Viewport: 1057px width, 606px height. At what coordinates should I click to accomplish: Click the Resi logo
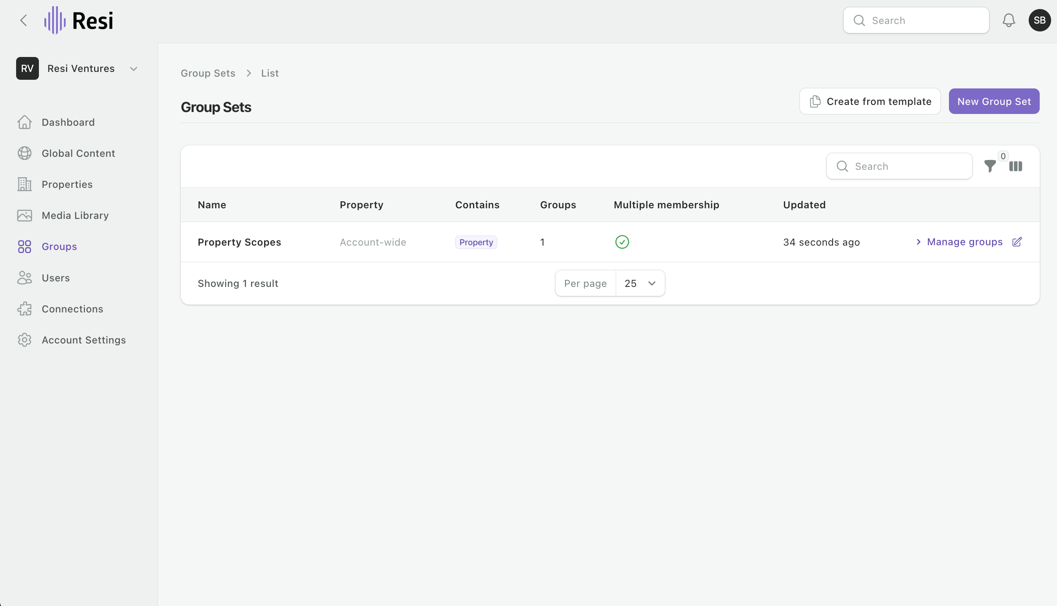click(x=79, y=20)
